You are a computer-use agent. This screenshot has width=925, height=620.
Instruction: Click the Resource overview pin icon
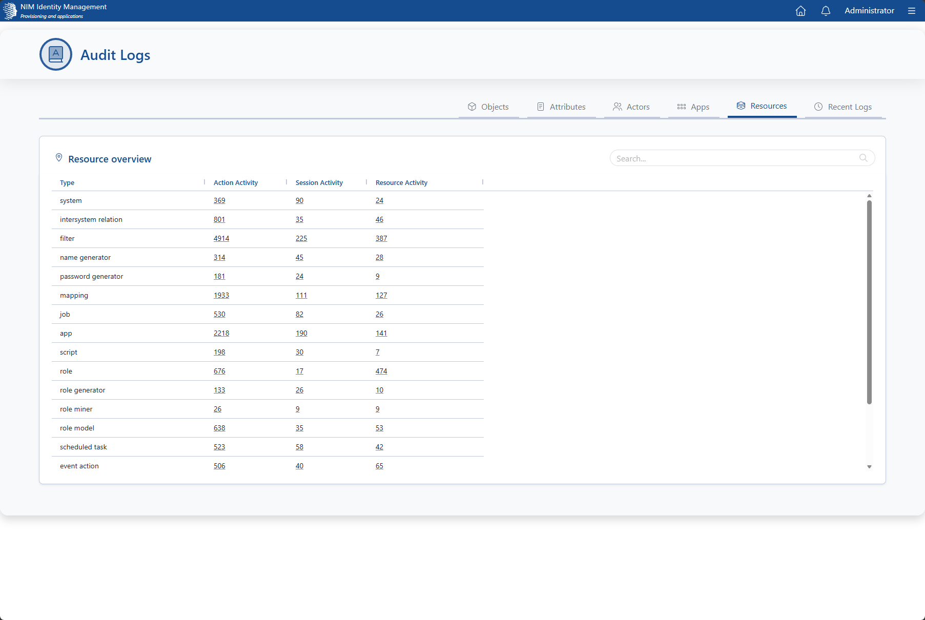59,158
